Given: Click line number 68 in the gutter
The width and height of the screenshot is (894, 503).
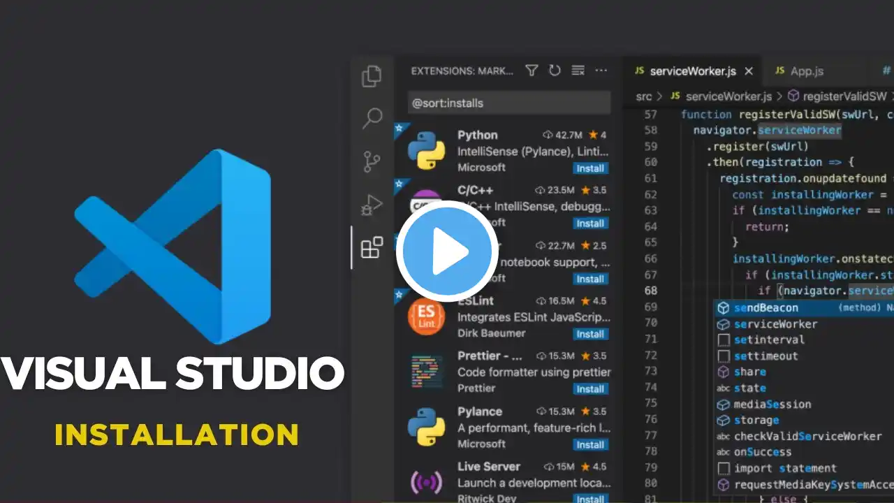Looking at the screenshot, I should pos(650,291).
